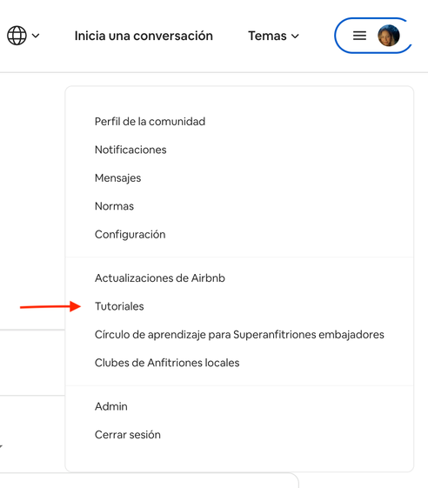Click Inicia una conversación link

pos(144,36)
